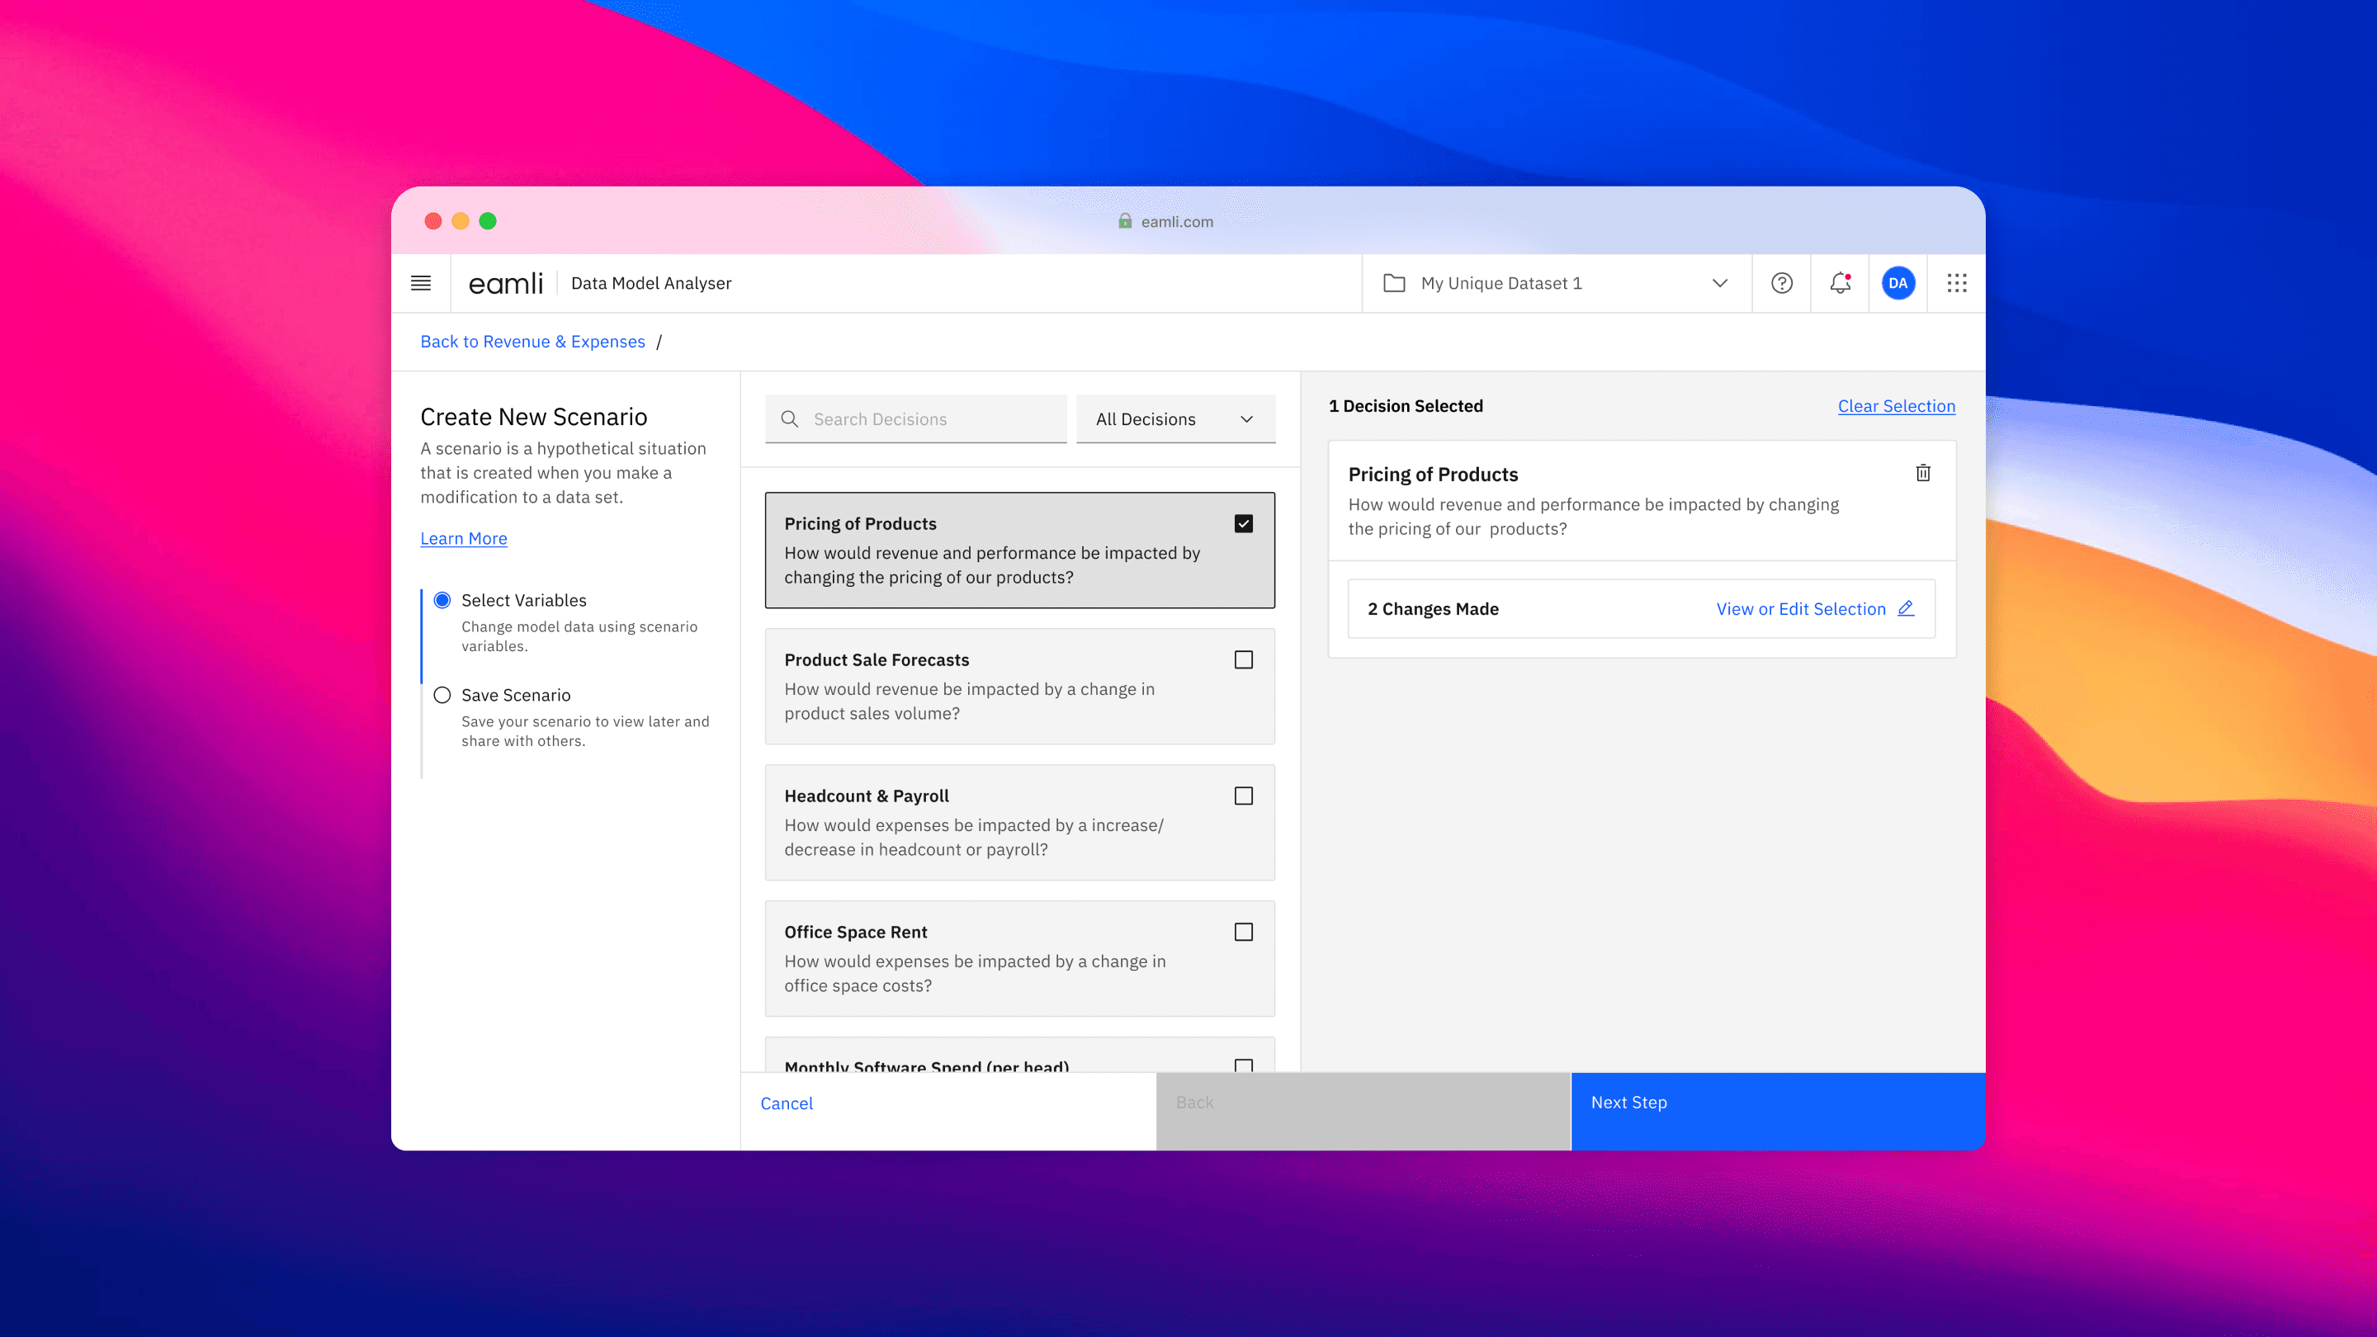The height and width of the screenshot is (1337, 2377).
Task: Click the Clear Selection link
Action: click(1897, 406)
